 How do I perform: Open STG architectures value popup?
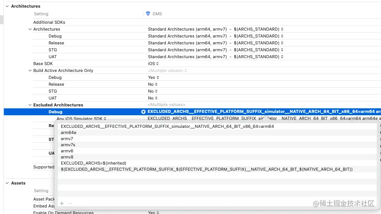point(215,50)
